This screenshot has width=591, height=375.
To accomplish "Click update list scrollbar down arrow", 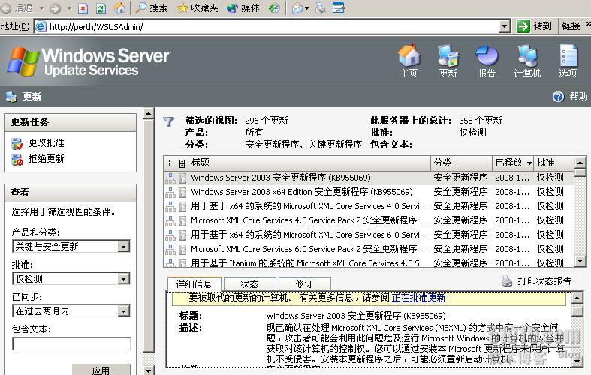I will pyautogui.click(x=580, y=260).
